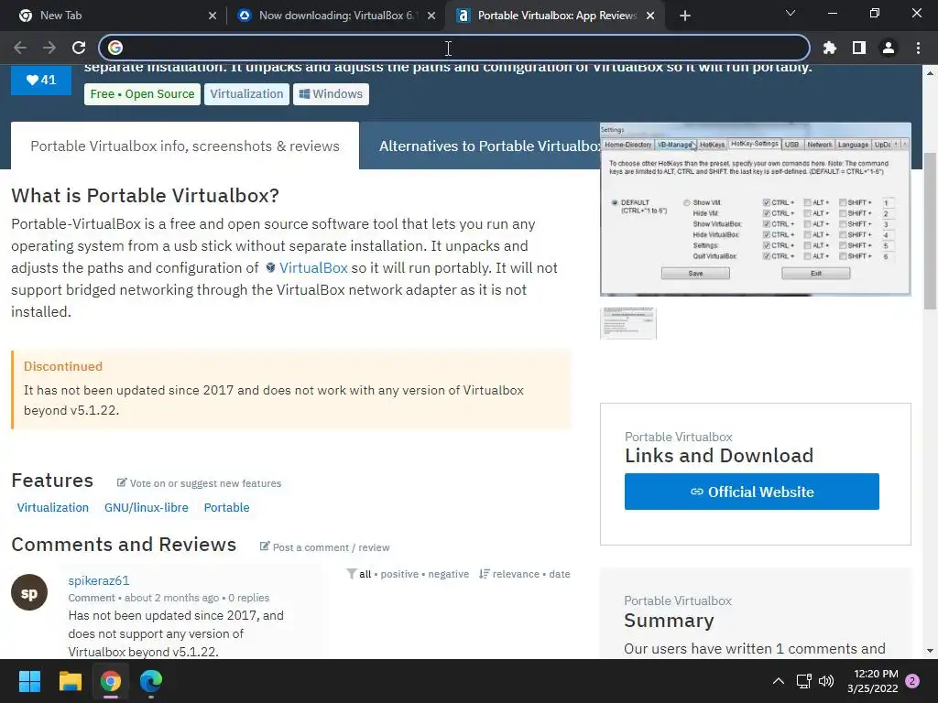This screenshot has width=938, height=703.
Task: Click the Official Website button
Action: (x=752, y=492)
